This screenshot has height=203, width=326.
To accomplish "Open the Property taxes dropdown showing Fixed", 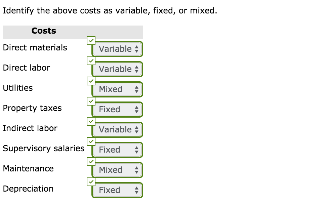I will pos(117,109).
